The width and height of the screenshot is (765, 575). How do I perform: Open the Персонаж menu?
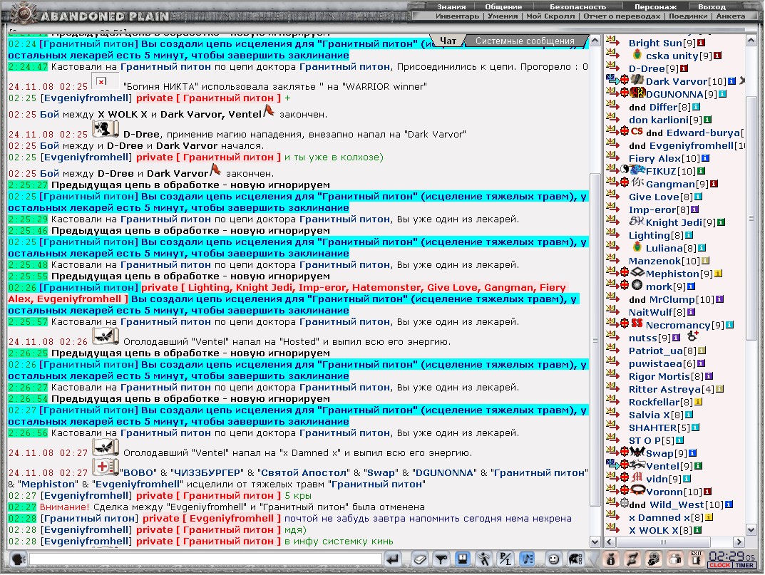[x=655, y=7]
